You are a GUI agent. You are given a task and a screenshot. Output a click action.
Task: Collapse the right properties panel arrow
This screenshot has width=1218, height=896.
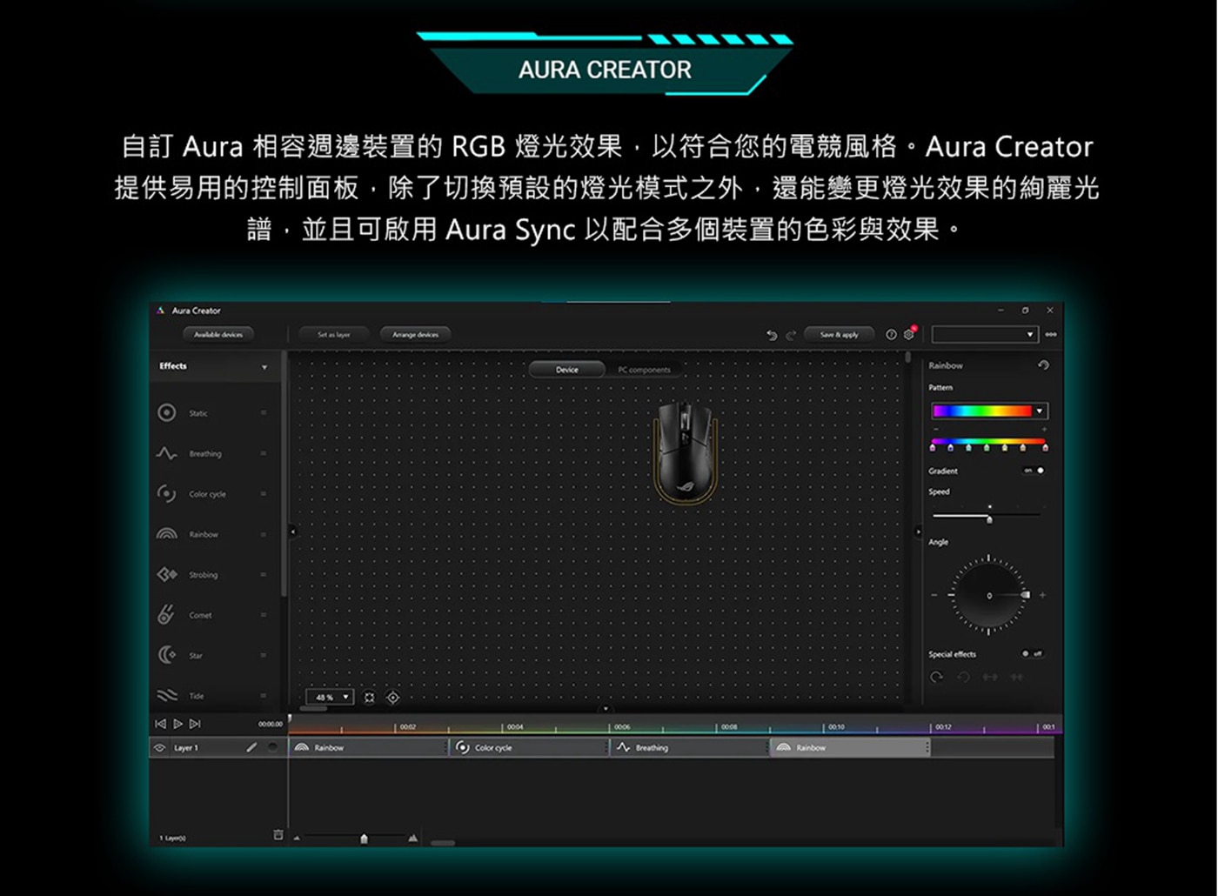[x=919, y=532]
